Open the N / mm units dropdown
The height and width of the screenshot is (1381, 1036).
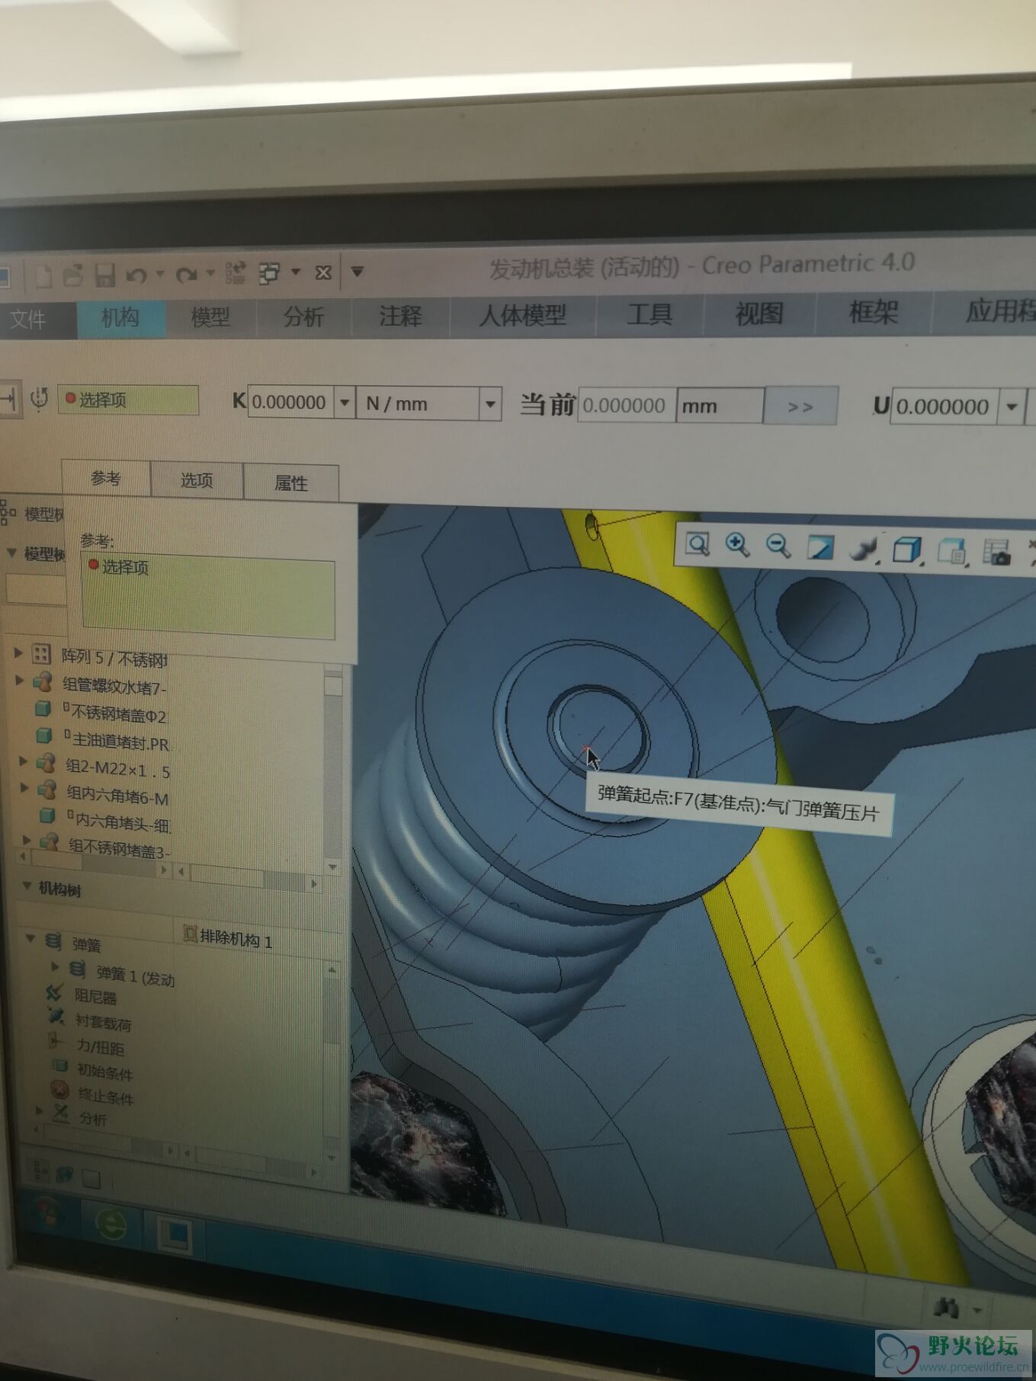(x=491, y=404)
